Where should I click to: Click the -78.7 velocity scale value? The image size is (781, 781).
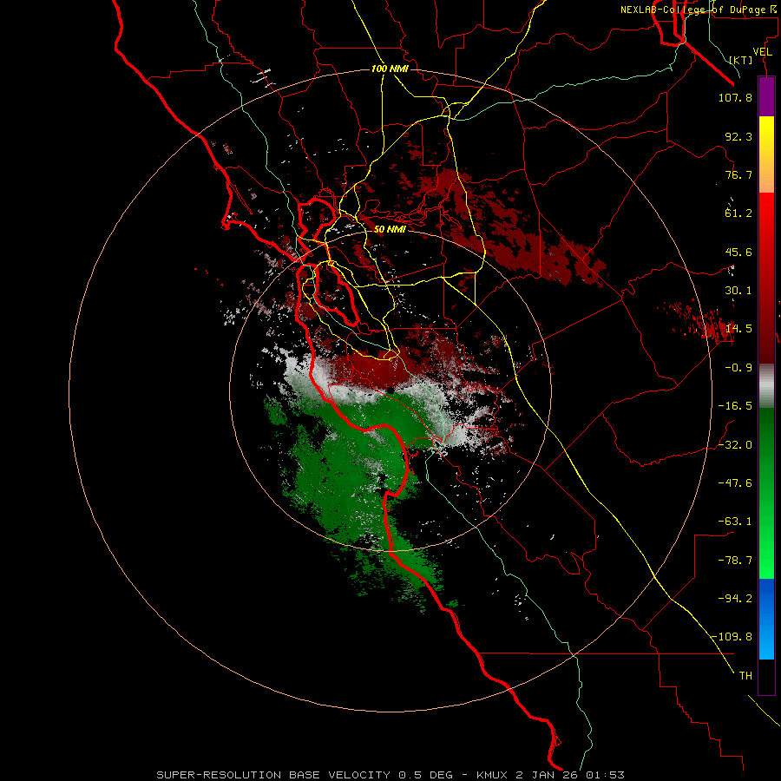(x=735, y=561)
